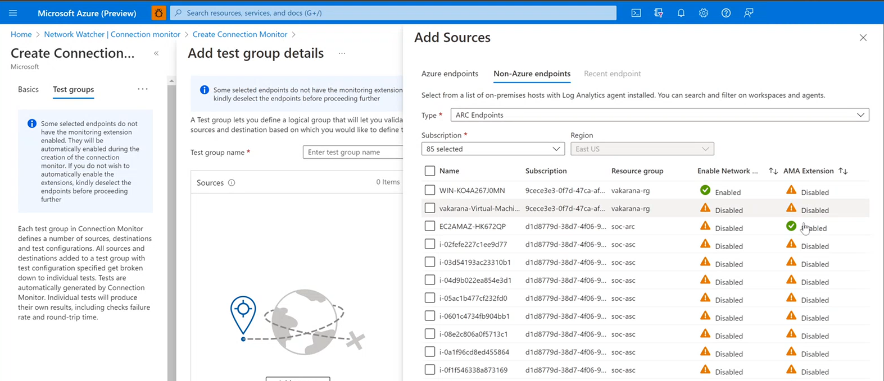Select the EC2AMAZ-HK672QP row checkbox

(430, 226)
